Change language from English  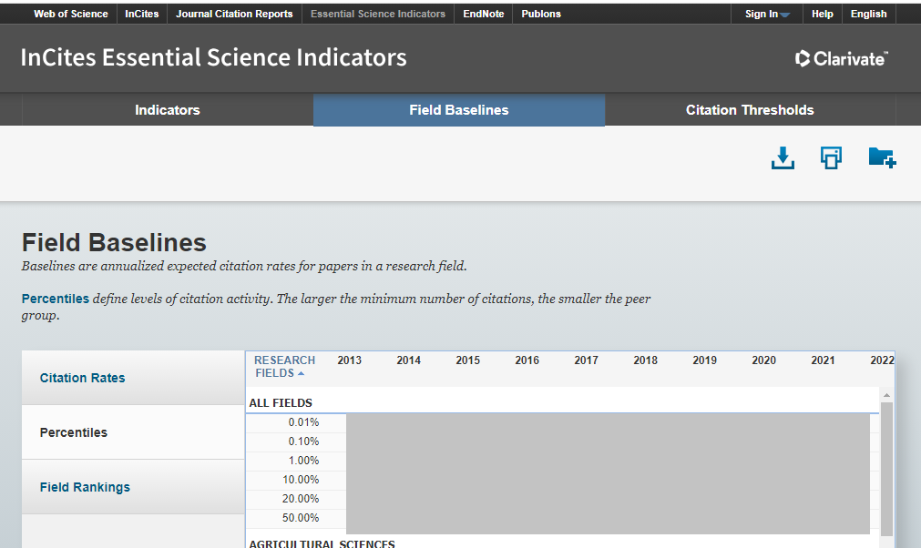pyautogui.click(x=869, y=14)
